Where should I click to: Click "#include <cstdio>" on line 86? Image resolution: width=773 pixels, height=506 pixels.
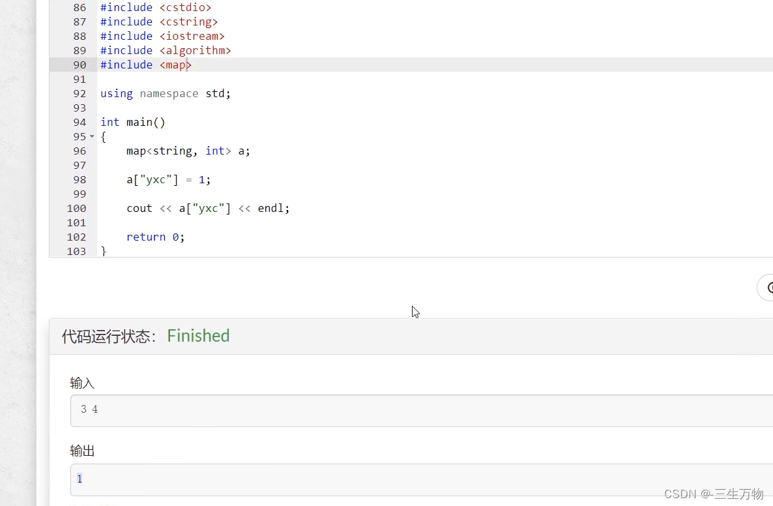[x=156, y=7]
